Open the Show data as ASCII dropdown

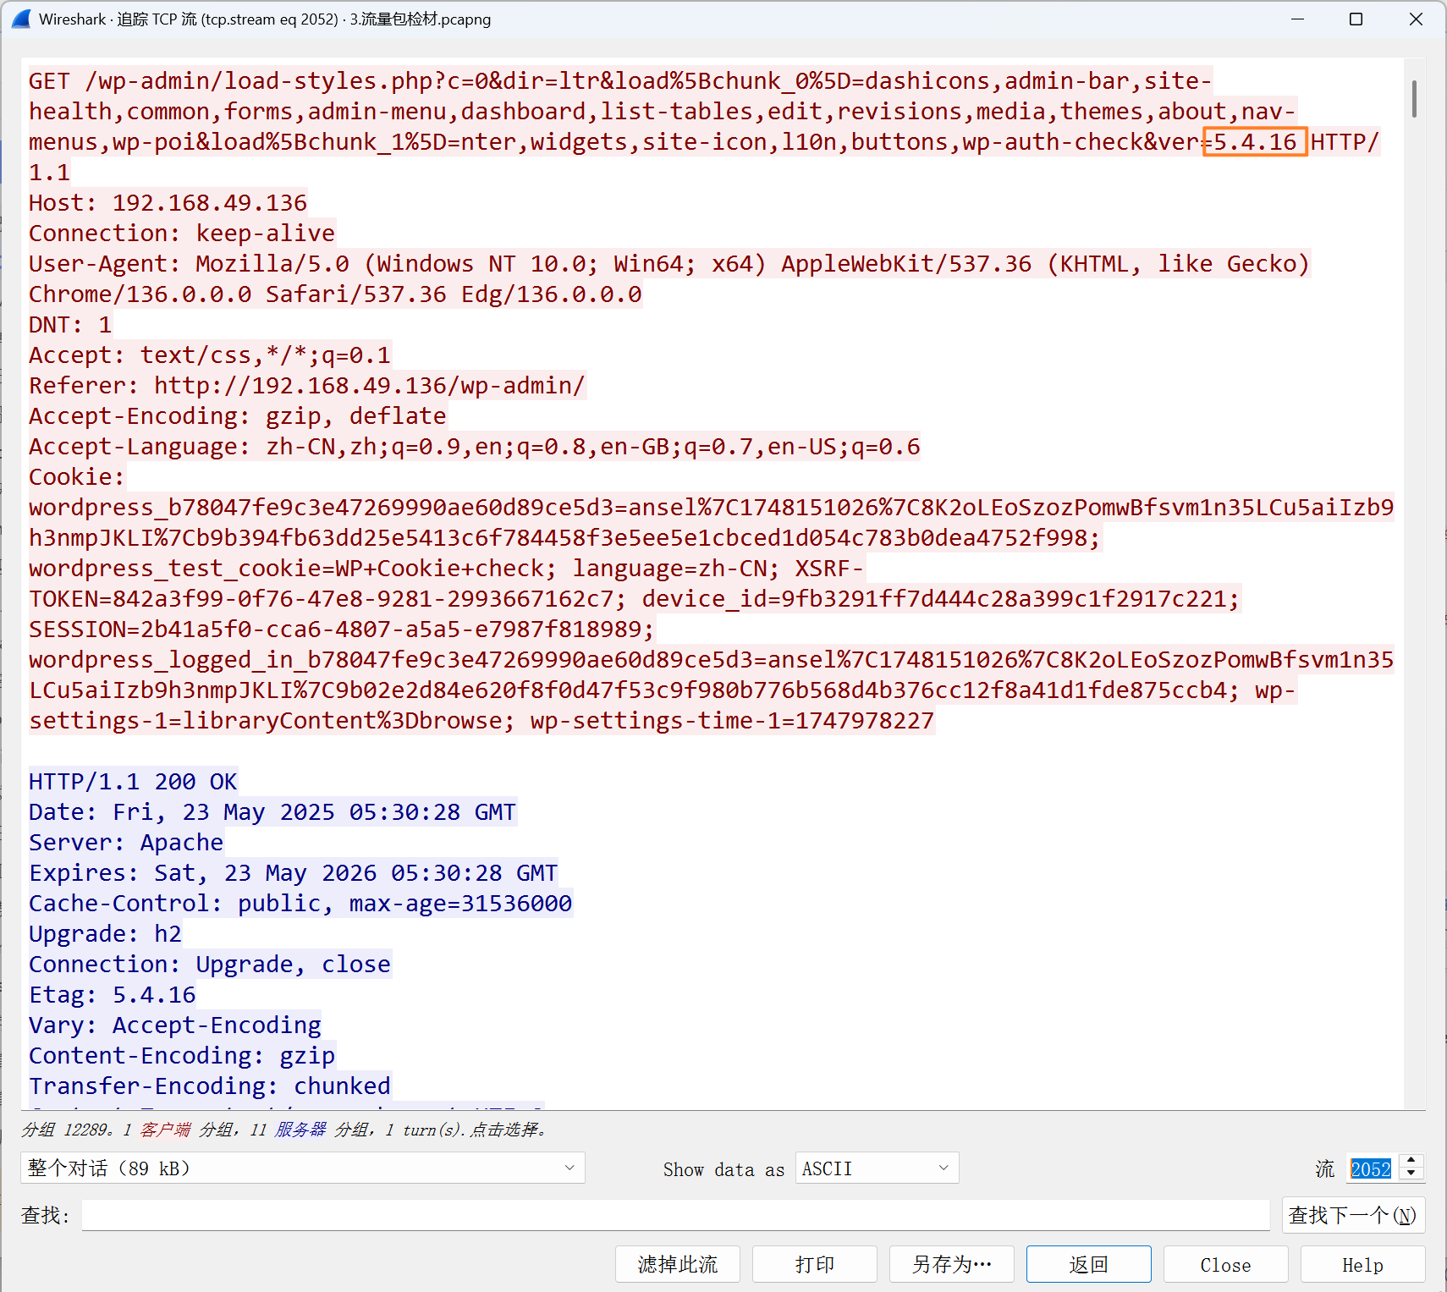point(877,1168)
